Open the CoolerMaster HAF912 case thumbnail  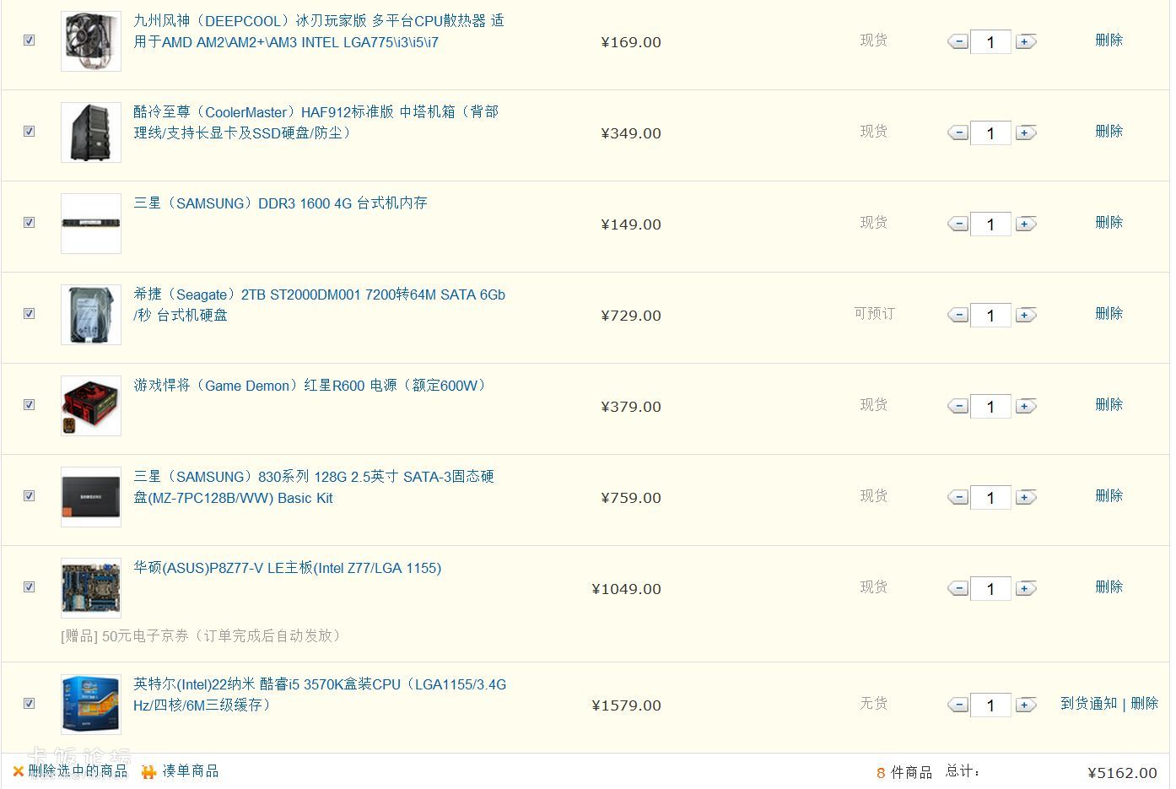pos(91,132)
